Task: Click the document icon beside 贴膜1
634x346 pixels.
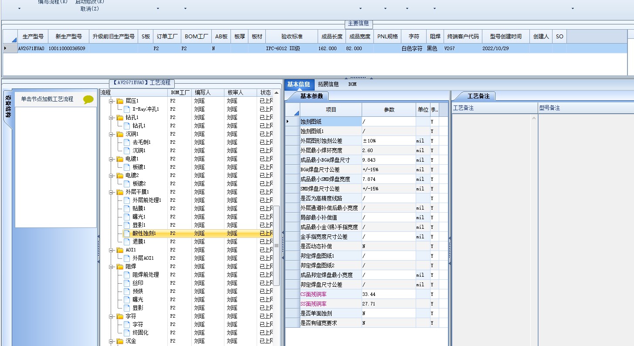Action: (127, 208)
